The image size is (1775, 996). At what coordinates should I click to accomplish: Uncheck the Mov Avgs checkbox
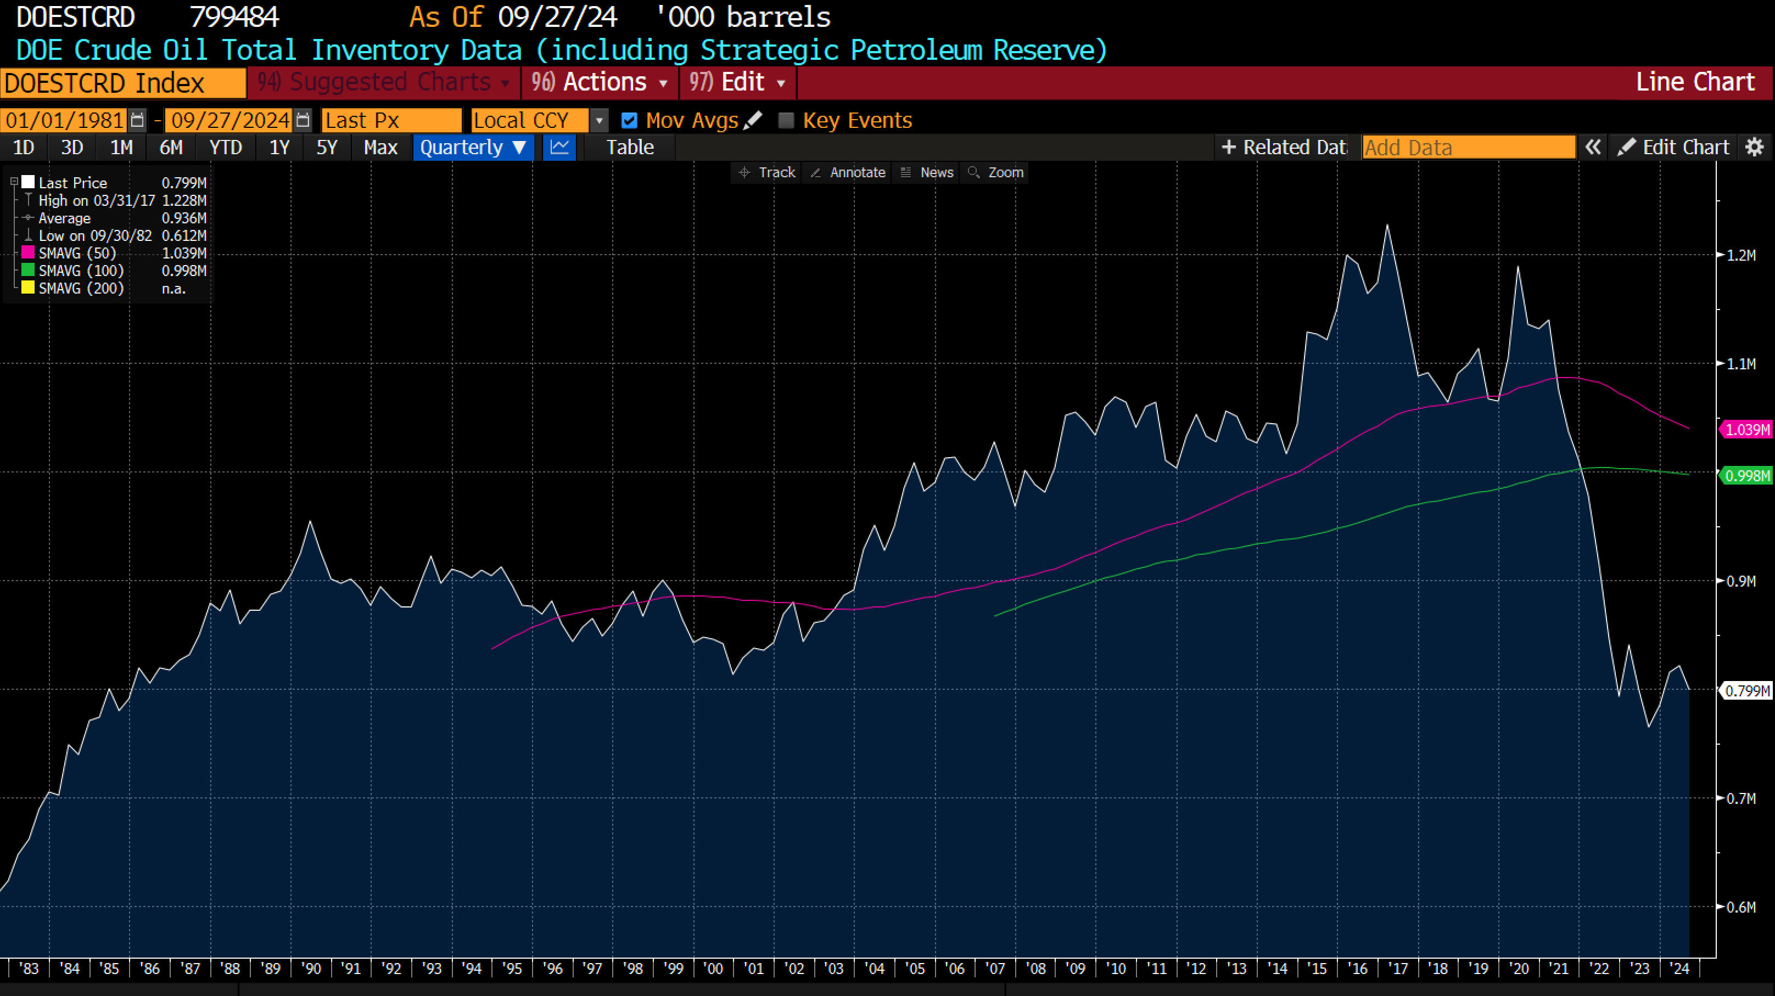[629, 121]
